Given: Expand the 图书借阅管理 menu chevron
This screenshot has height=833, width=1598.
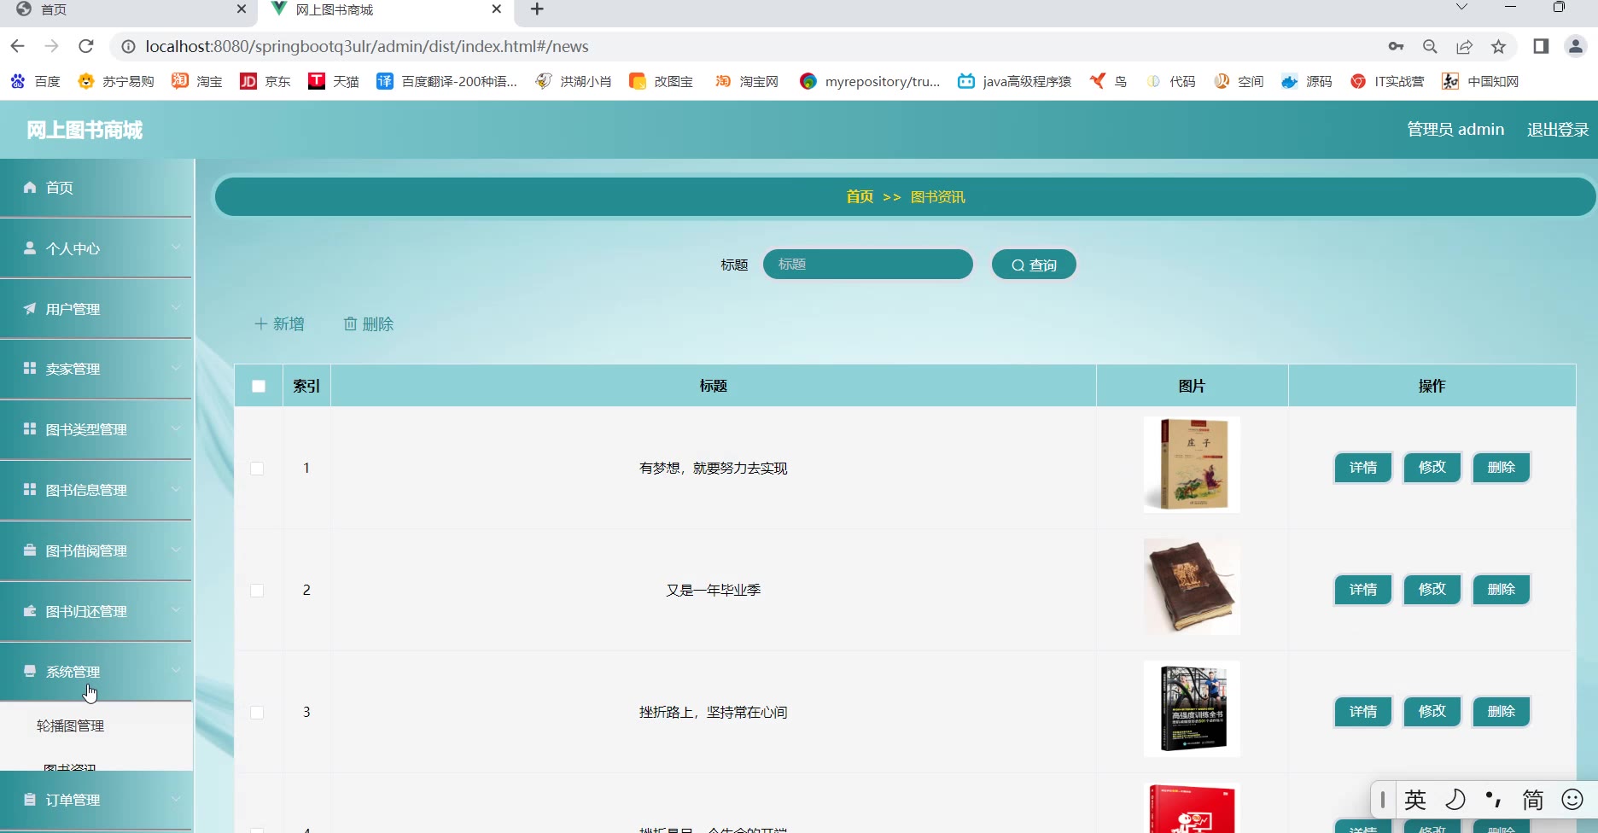Looking at the screenshot, I should click(176, 550).
